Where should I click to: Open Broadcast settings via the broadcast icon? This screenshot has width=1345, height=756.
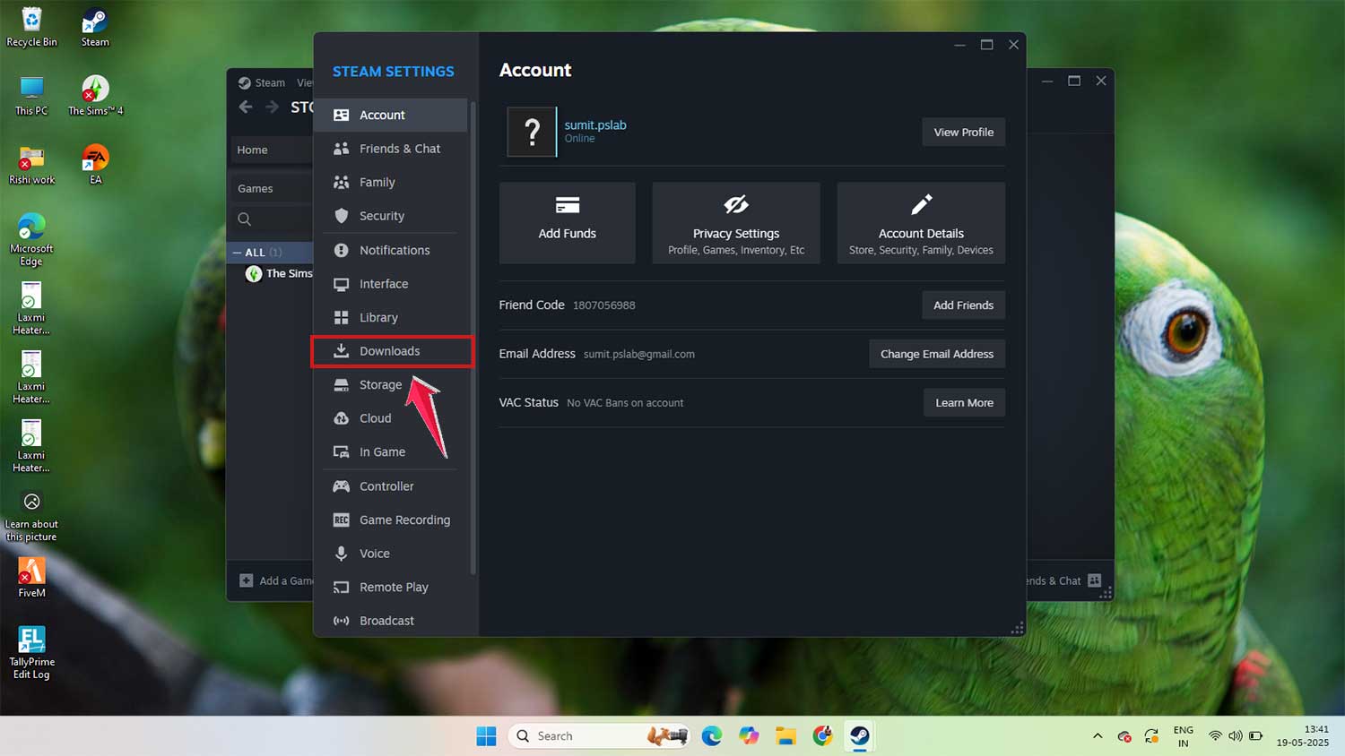(x=341, y=620)
